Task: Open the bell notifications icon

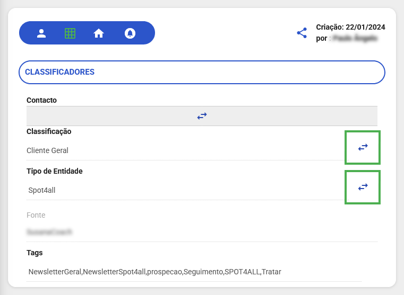Action: point(130,33)
